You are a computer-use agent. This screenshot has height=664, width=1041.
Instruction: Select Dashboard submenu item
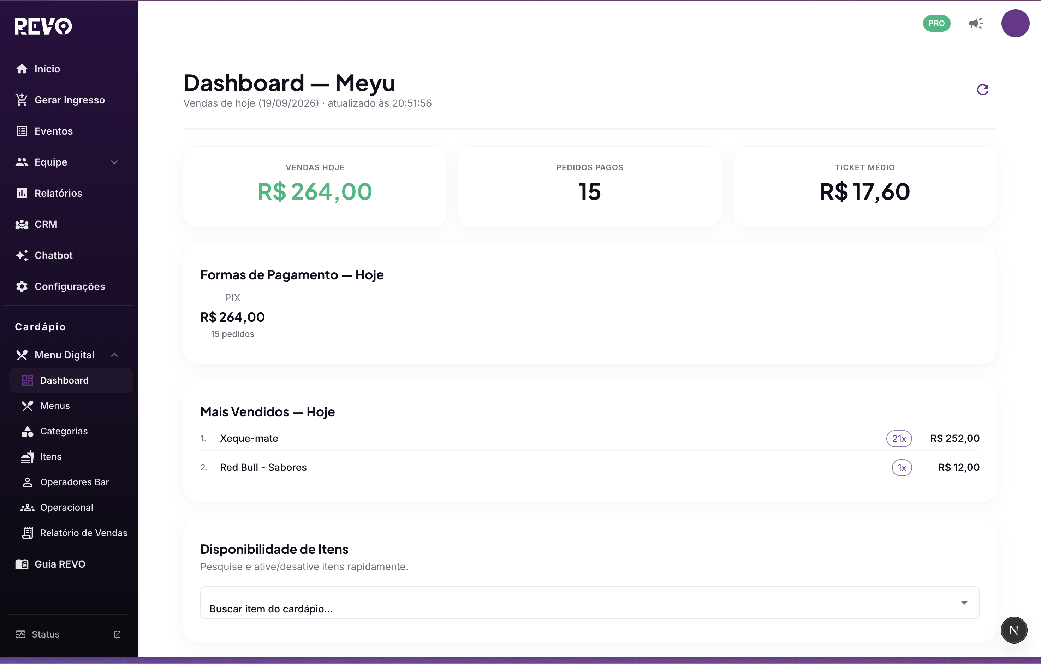click(x=71, y=380)
